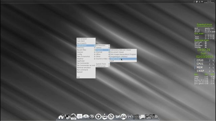This screenshot has width=216, height=121.
Task: Open the round letter-A dock icon
Action: click(x=123, y=117)
